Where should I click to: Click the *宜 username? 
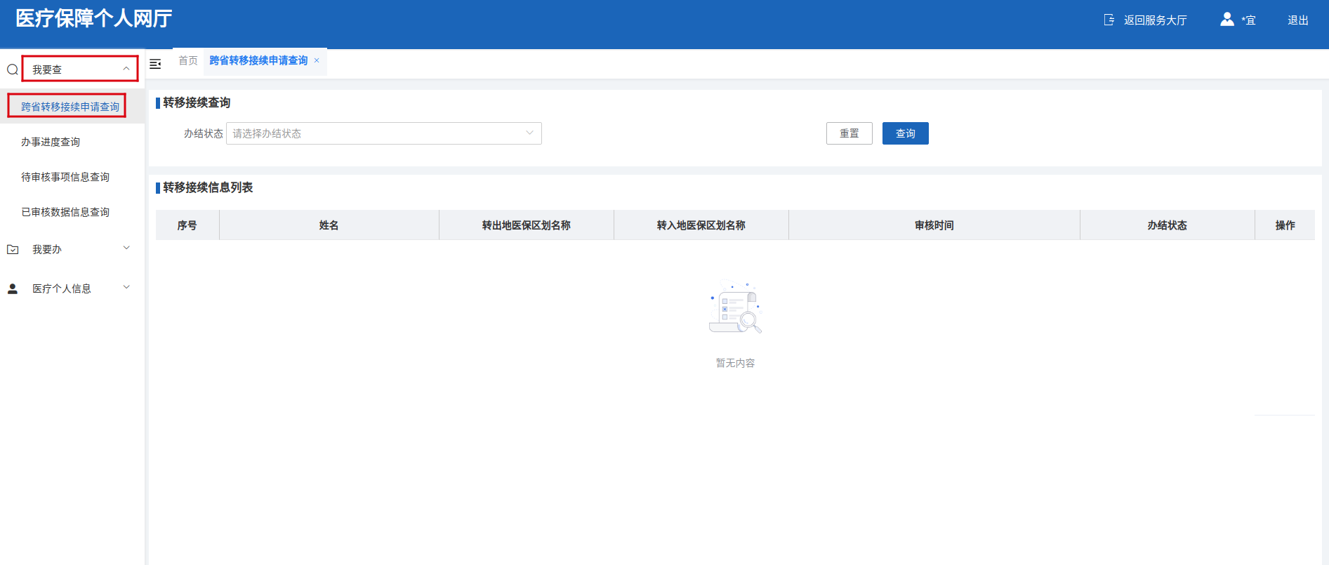tap(1248, 20)
